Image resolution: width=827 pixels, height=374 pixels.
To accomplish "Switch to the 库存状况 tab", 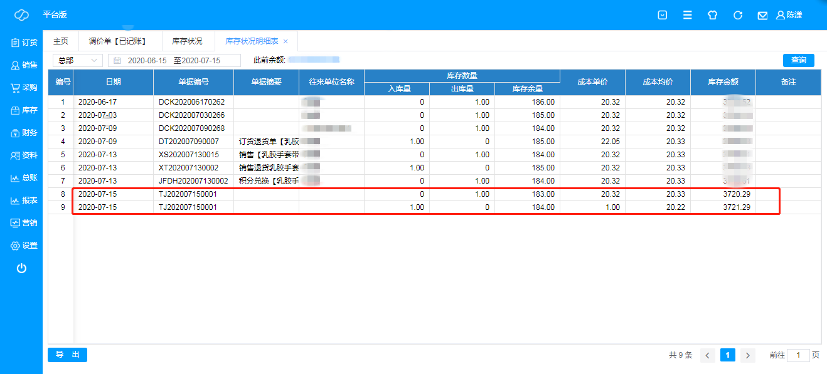I will pyautogui.click(x=187, y=41).
